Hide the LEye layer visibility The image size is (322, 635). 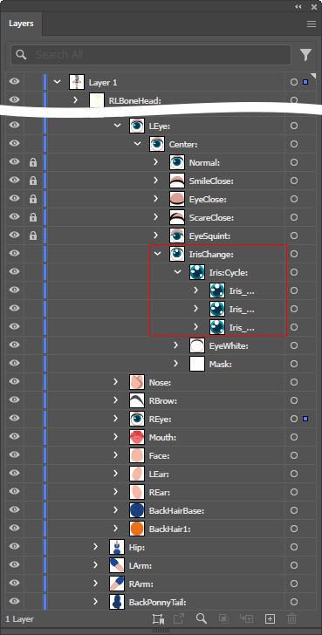click(x=15, y=126)
